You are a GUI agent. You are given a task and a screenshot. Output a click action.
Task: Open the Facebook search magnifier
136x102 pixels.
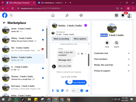[11, 15]
